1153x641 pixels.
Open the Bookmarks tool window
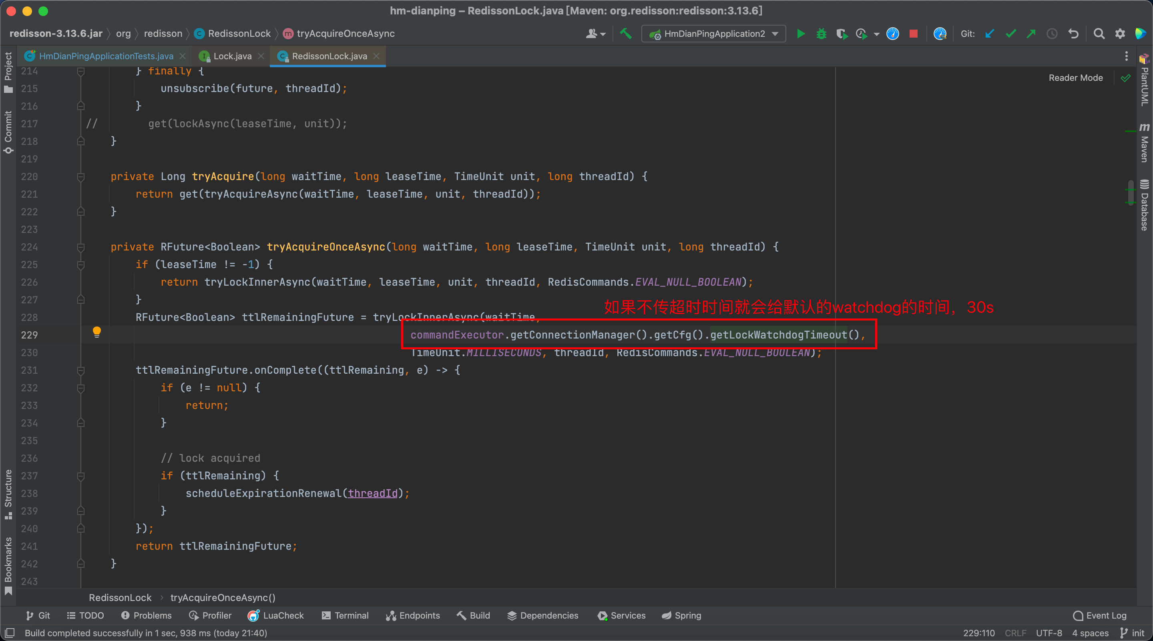(x=8, y=565)
